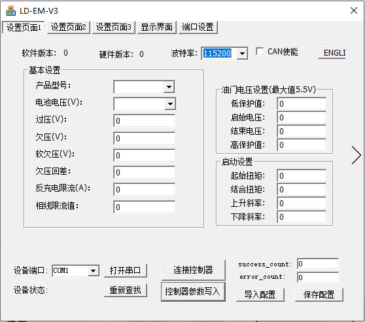Click the 反充电限流(A) input field
Viewport: 365px width, 322px height.
pyautogui.click(x=145, y=189)
